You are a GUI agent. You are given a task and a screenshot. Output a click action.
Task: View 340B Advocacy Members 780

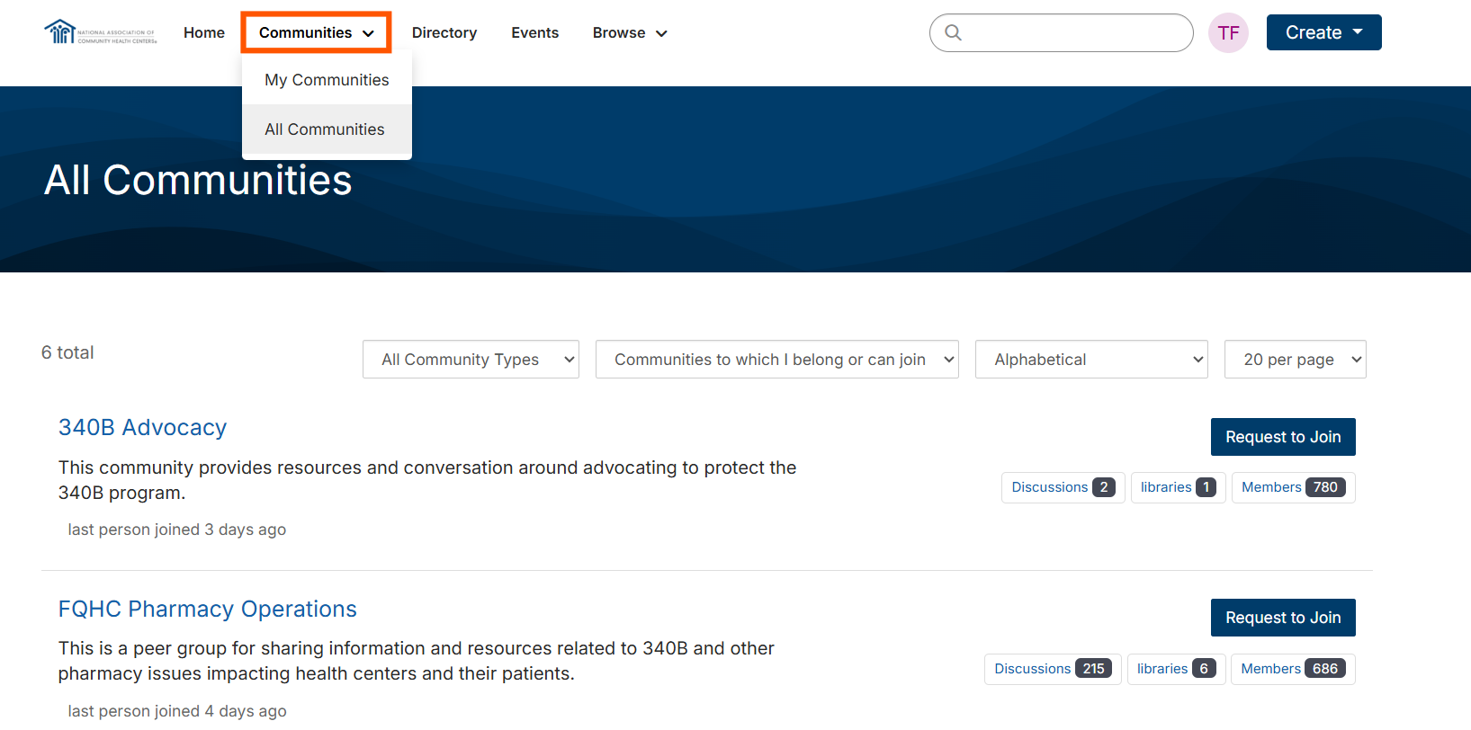[x=1293, y=487]
